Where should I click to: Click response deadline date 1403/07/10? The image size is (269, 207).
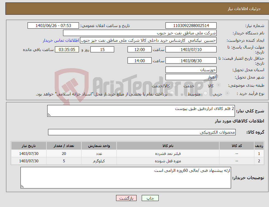(x=191, y=50)
